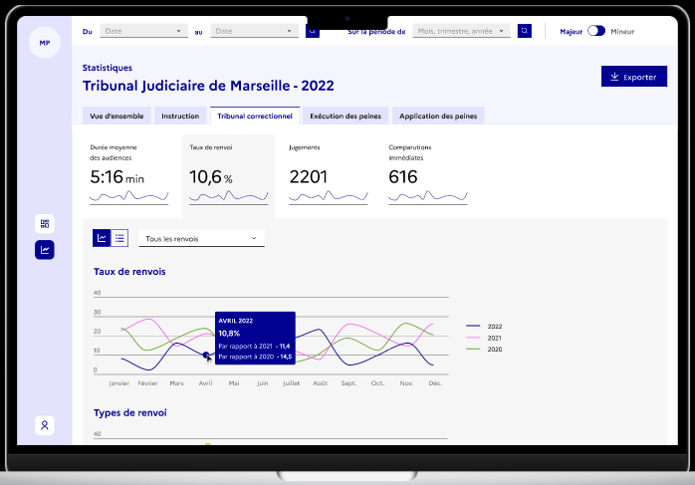Screen dimensions: 695x485
Task: Open the user profile icon in sidebar
Action: point(45,425)
